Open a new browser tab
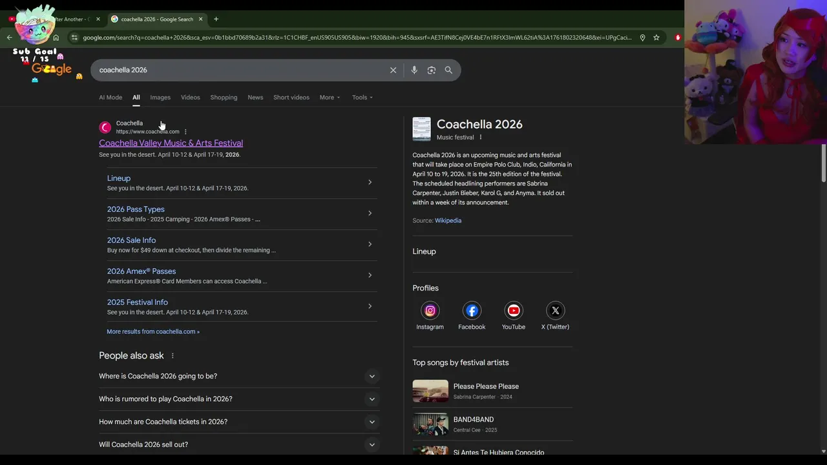Screen dimensions: 827x465 (216, 19)
